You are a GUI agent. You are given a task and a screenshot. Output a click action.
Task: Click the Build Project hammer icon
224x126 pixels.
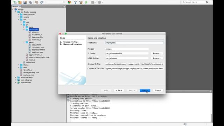(76, 2)
